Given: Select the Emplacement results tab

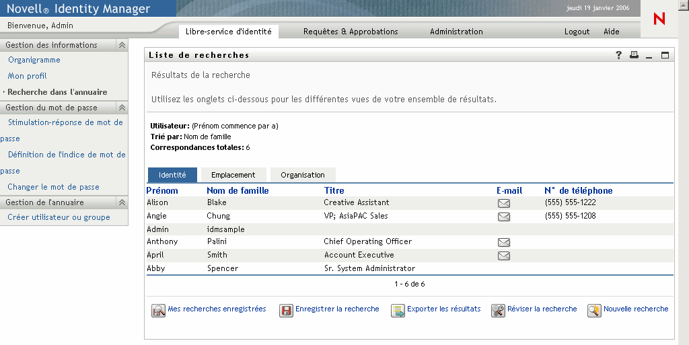Looking at the screenshot, I should pos(233,175).
